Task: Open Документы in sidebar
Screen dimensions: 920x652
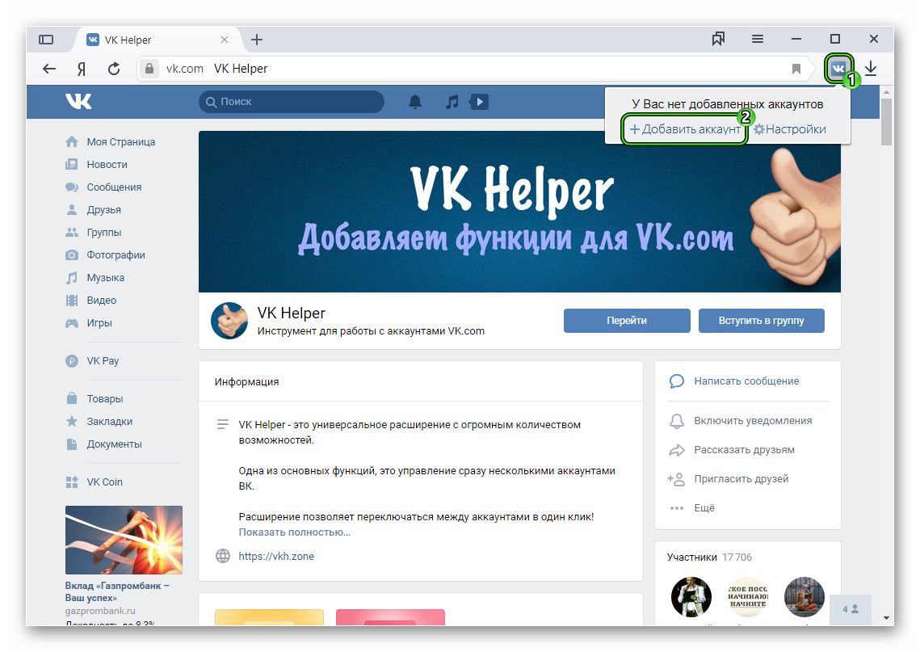Action: click(104, 444)
